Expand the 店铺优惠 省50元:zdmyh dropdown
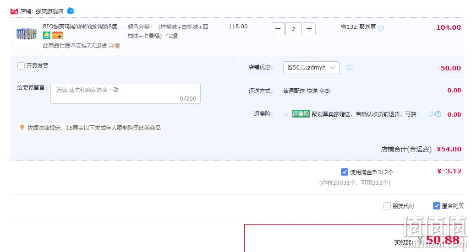Screen dimensions: 471x252 tap(311, 68)
